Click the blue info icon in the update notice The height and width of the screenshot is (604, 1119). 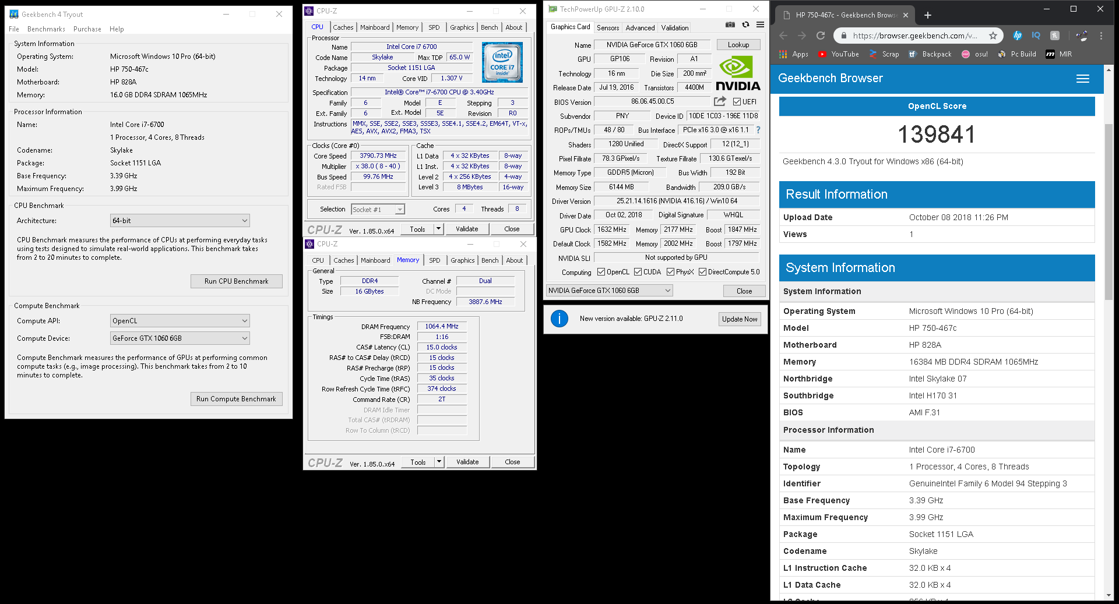(x=559, y=319)
